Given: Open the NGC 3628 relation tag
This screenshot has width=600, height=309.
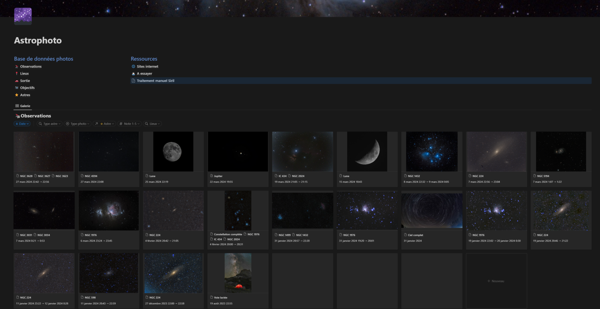Looking at the screenshot, I should 26,176.
